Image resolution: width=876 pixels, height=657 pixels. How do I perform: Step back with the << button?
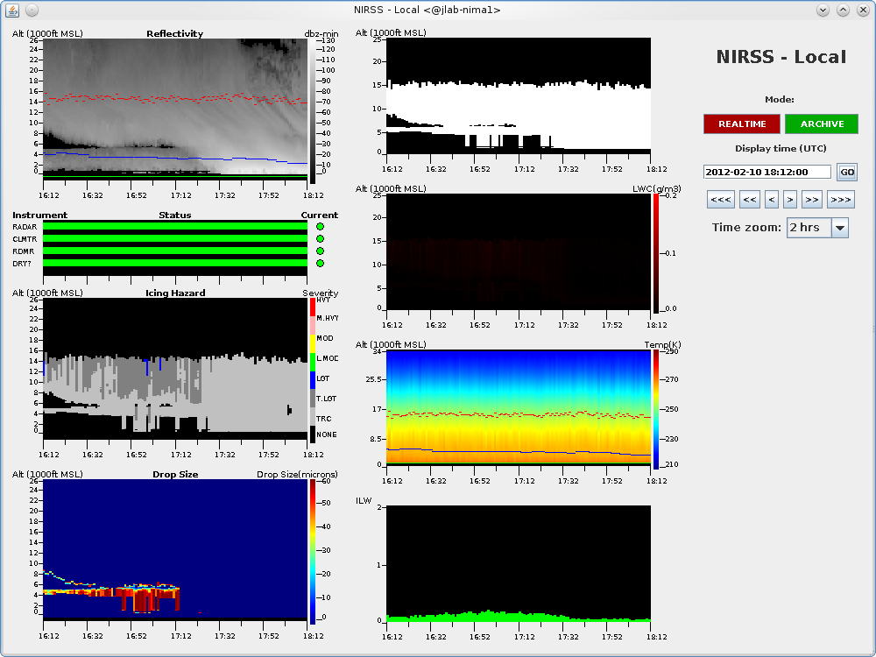(750, 200)
